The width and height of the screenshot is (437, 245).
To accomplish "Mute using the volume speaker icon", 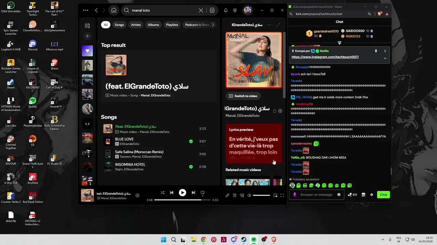I will [x=249, y=195].
